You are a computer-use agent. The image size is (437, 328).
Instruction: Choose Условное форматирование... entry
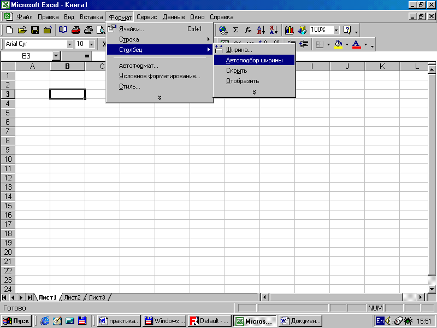(x=160, y=76)
